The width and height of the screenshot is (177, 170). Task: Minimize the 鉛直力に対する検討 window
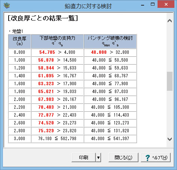(143, 5)
